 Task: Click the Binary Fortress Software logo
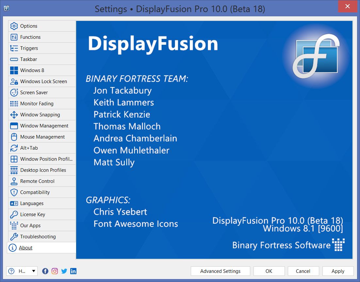[338, 245]
